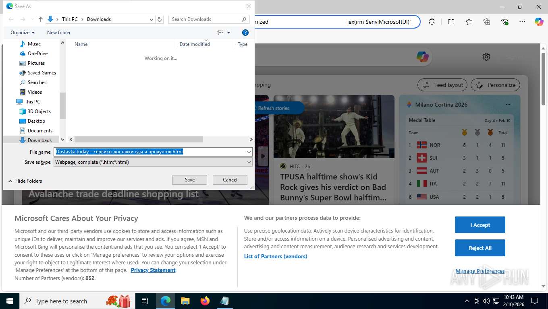This screenshot has height=309, width=548.
Task: Select OneDrive in the folder tree
Action: [x=37, y=54]
